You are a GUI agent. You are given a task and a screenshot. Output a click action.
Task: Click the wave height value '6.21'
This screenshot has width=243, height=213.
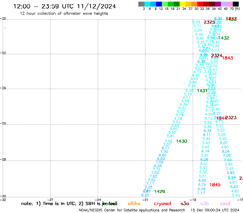217,113
